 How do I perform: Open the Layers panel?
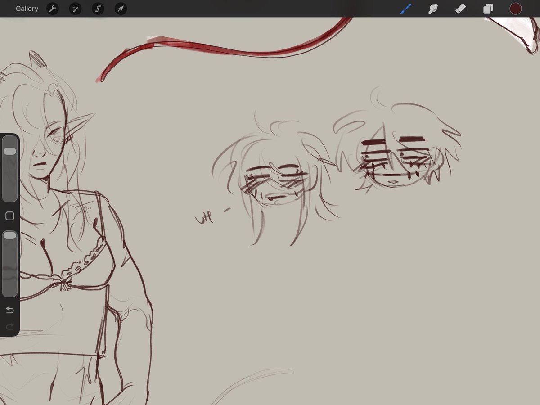[488, 9]
